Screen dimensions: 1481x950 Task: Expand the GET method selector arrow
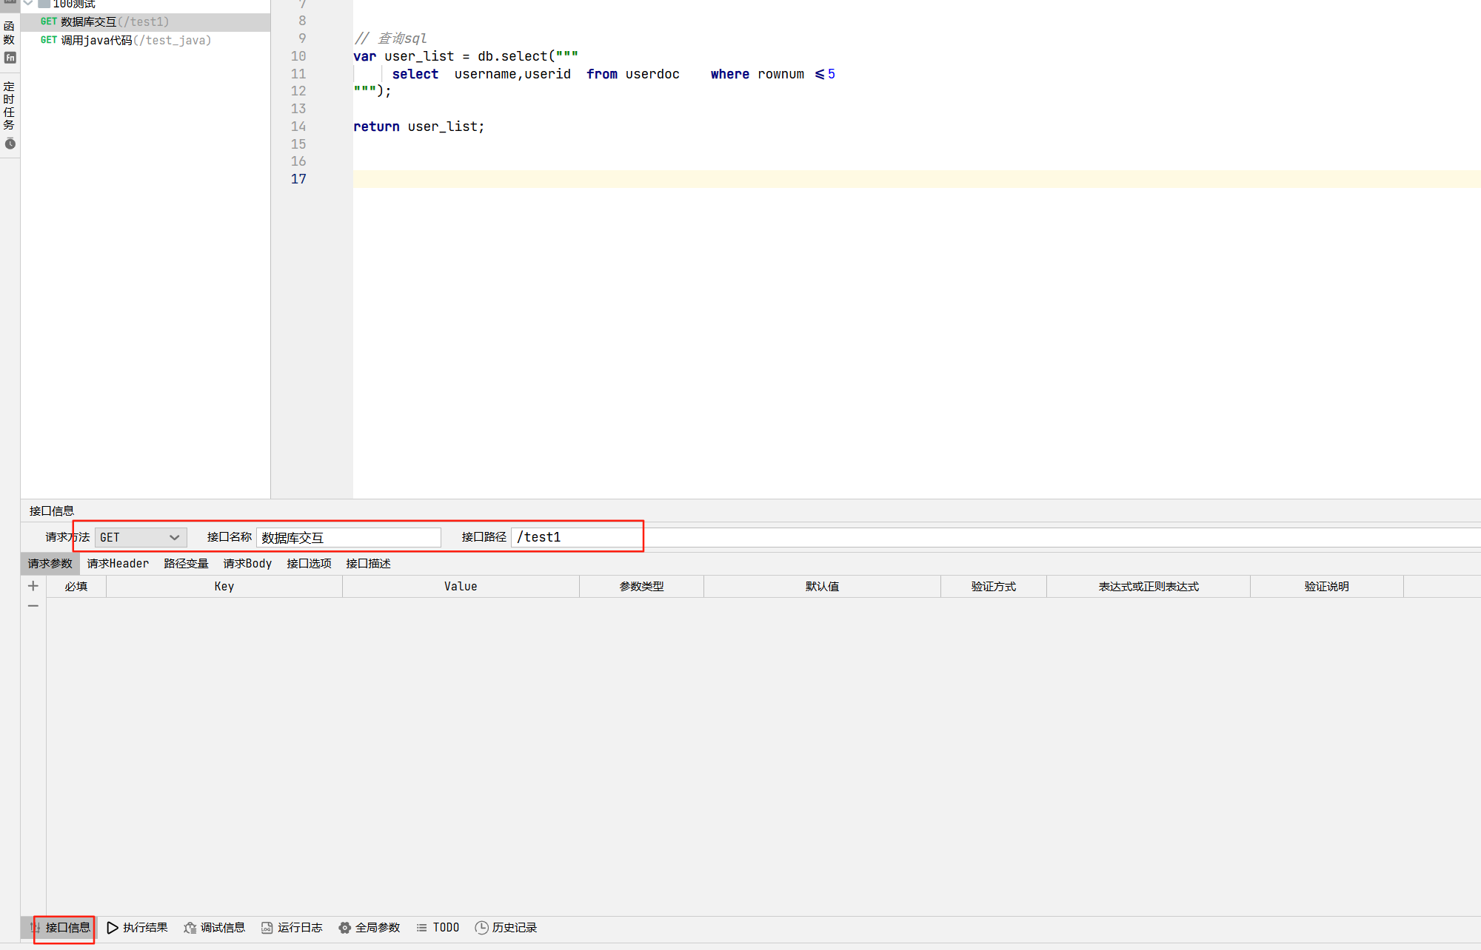[x=175, y=537]
